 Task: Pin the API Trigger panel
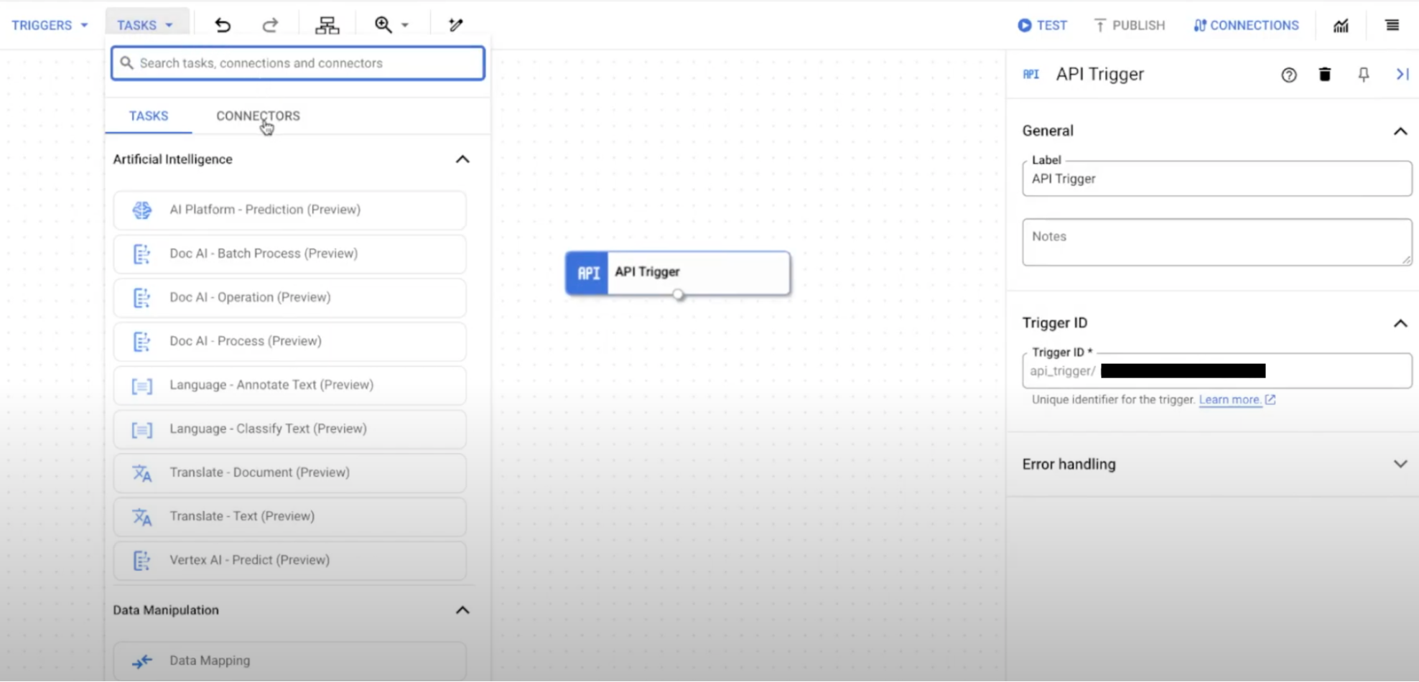1364,74
